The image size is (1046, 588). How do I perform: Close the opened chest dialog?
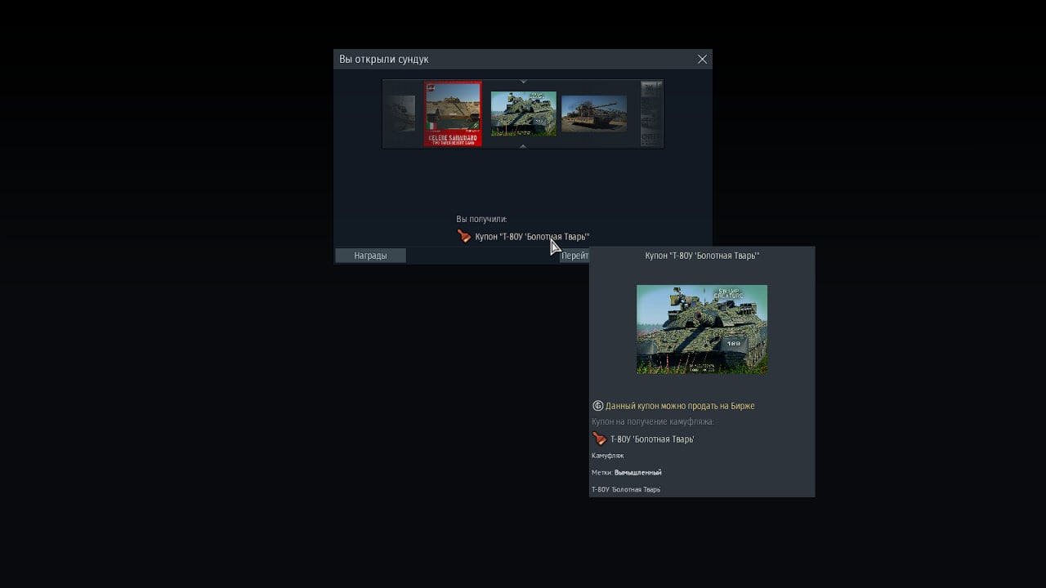tap(702, 59)
